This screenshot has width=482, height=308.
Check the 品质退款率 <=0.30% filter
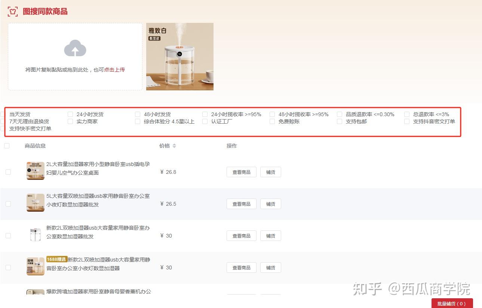click(x=339, y=114)
